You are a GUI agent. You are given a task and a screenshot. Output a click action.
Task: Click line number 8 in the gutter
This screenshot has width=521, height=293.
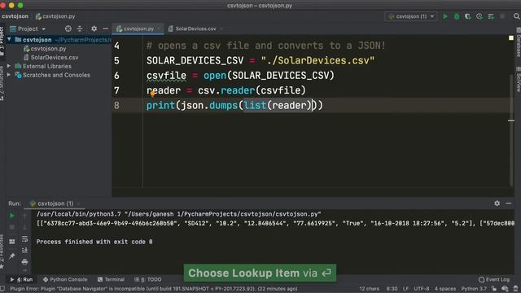pyautogui.click(x=116, y=106)
